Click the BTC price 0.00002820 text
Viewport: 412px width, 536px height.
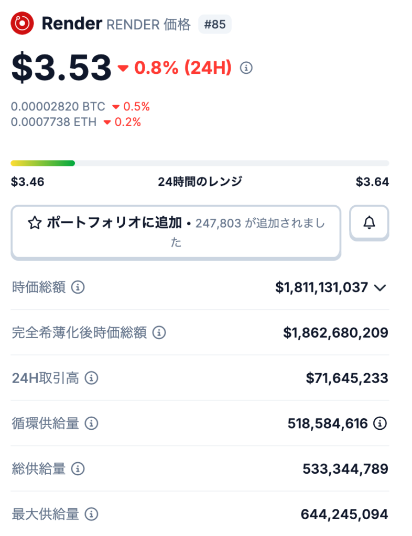coord(58,107)
